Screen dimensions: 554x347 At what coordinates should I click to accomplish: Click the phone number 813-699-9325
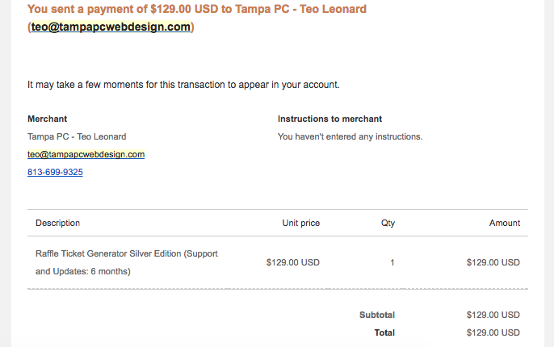click(x=55, y=172)
